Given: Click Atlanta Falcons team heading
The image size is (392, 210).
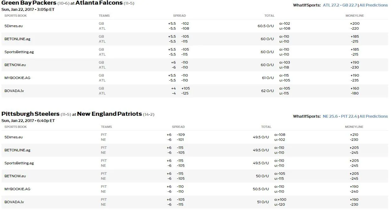Looking at the screenshot, I should pos(99,3).
